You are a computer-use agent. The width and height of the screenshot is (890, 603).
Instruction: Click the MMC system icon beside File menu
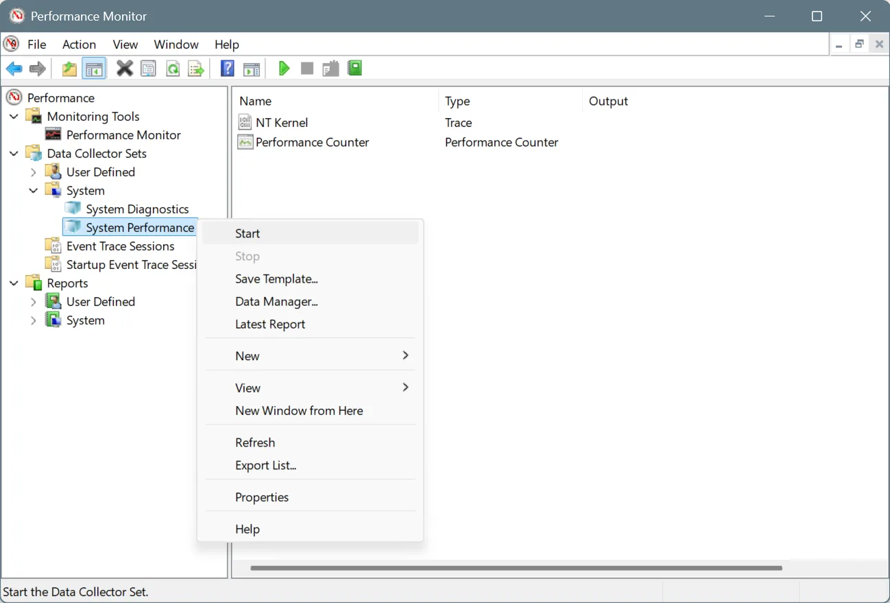(11, 44)
